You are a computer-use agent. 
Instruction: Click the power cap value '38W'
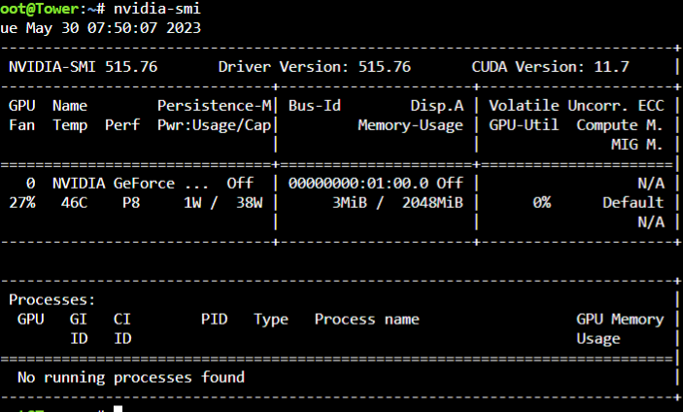249,203
